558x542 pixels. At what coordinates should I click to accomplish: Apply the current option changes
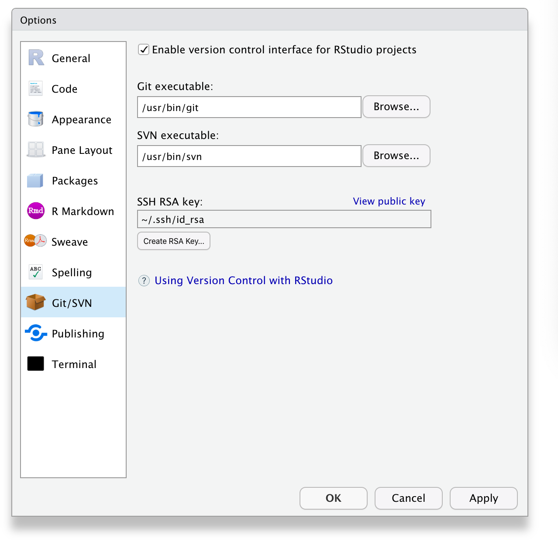tap(484, 498)
